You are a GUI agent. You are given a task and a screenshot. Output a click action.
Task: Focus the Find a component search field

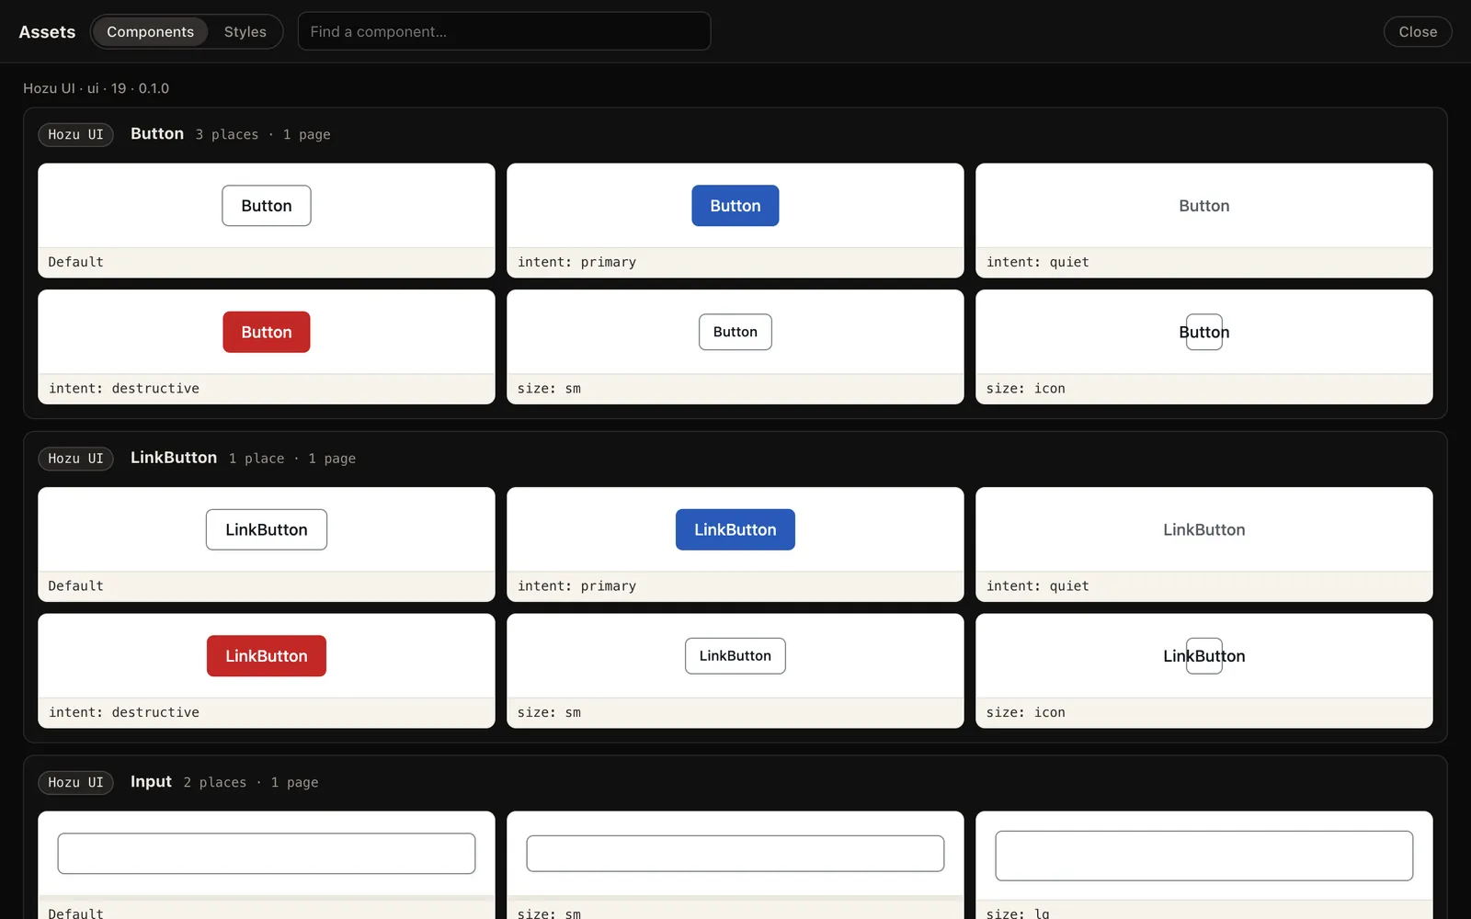504,31
